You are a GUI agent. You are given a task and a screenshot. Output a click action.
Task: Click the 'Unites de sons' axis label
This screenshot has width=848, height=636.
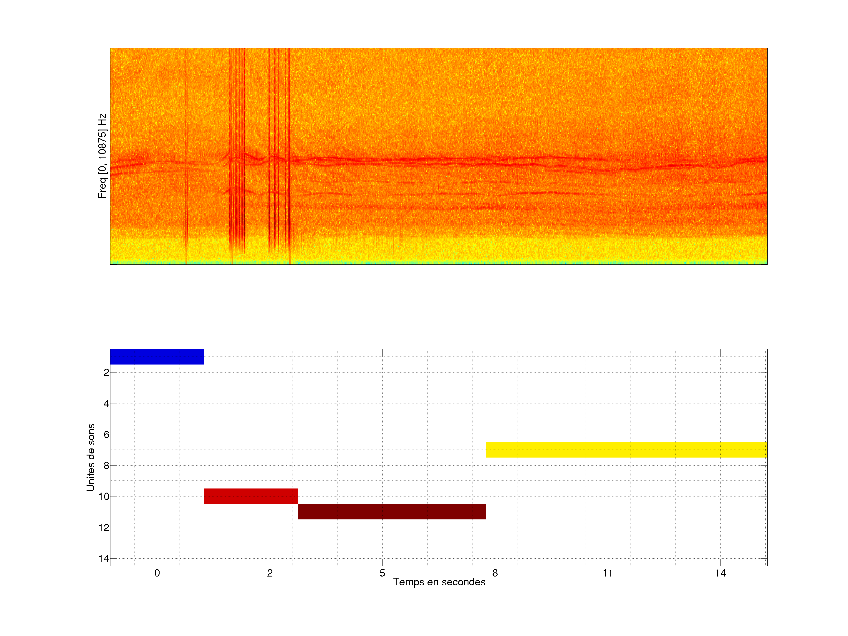(90, 457)
